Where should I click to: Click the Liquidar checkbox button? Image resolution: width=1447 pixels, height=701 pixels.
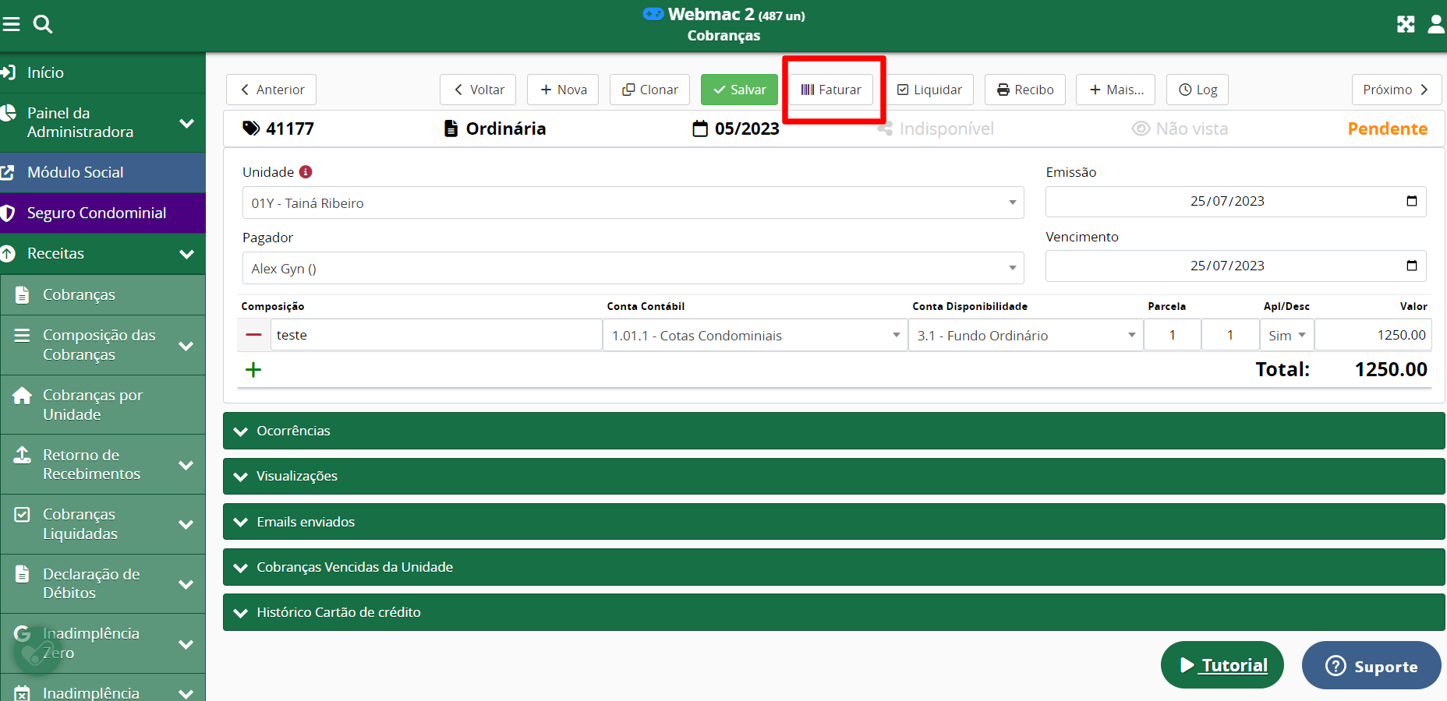pos(929,90)
